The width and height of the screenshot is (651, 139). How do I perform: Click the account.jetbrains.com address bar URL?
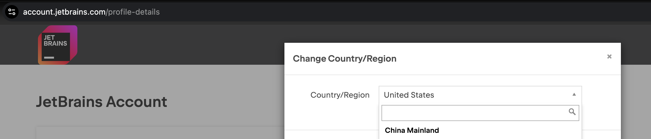coord(64,12)
